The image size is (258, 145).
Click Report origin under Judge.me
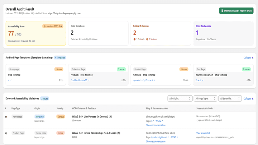click(39, 121)
